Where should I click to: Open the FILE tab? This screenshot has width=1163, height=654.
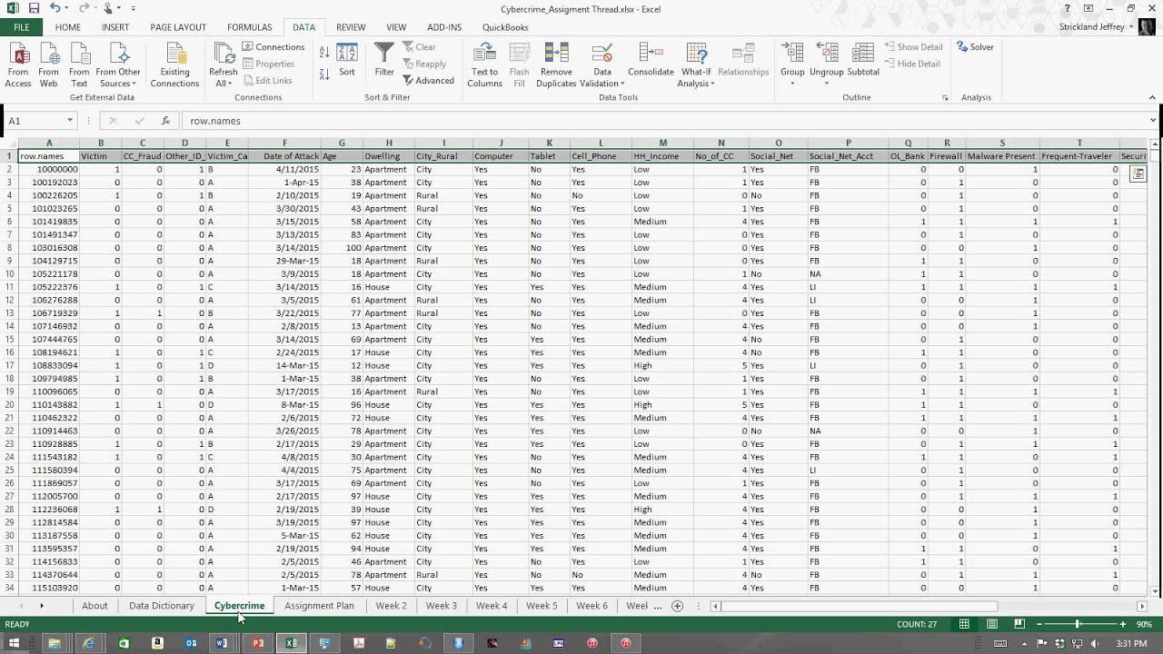(x=22, y=27)
